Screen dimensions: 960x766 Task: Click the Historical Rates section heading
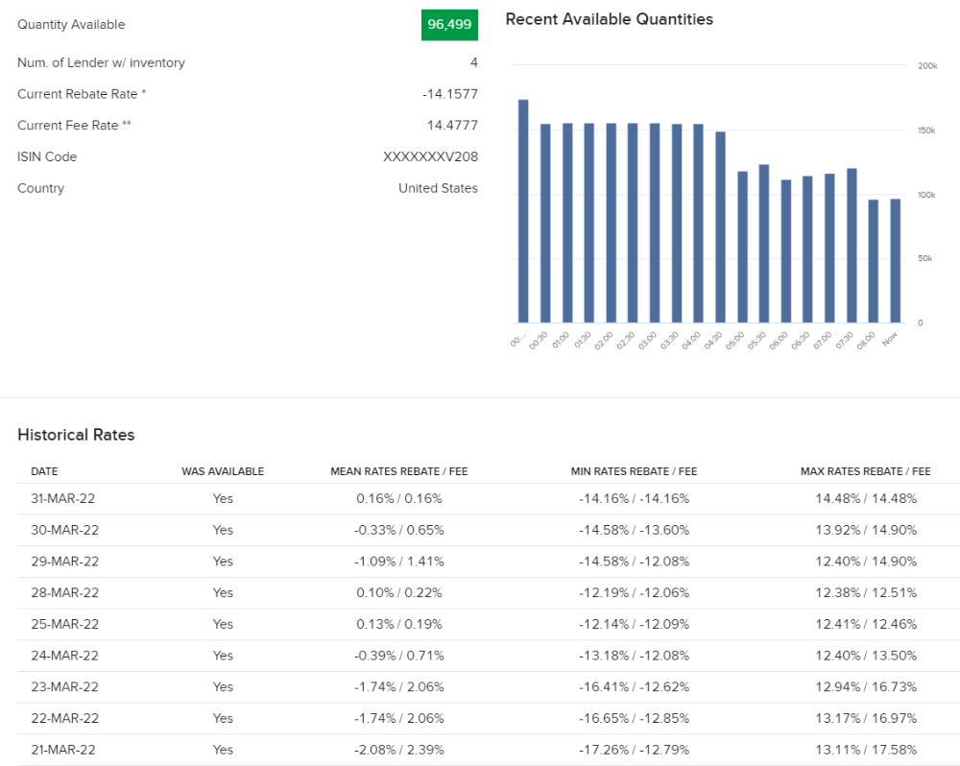(76, 435)
